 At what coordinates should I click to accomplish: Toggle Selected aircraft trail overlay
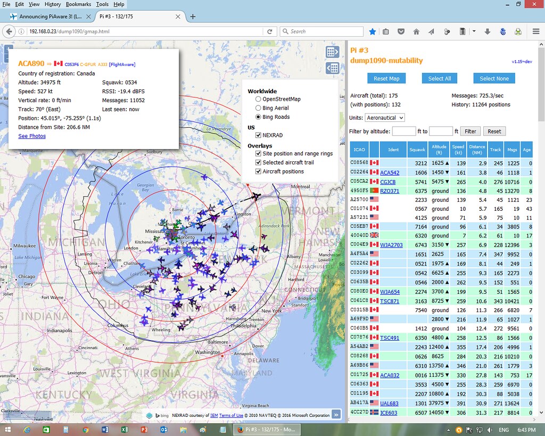258,162
